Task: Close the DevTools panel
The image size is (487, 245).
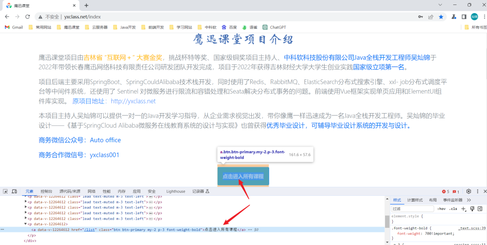Action: tap(485, 191)
